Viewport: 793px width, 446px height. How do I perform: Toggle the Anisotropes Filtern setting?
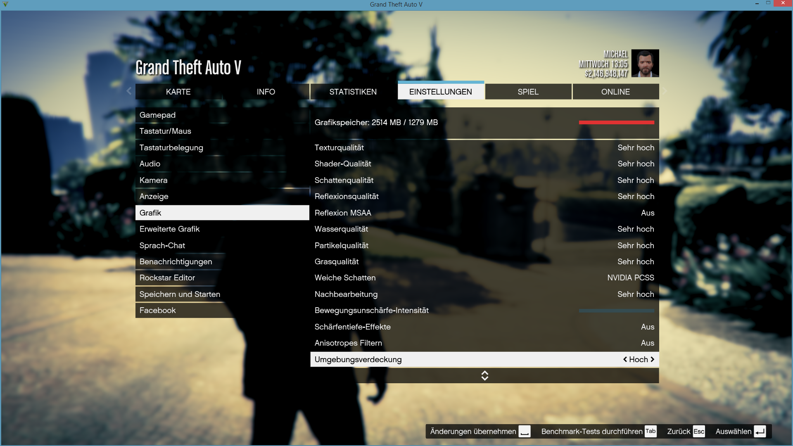click(x=647, y=343)
